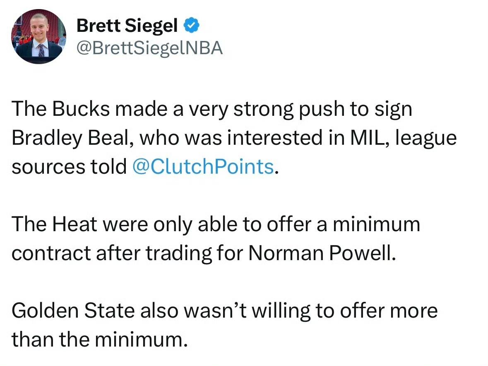Click the word "Heat" in second paragraph

tap(75, 224)
